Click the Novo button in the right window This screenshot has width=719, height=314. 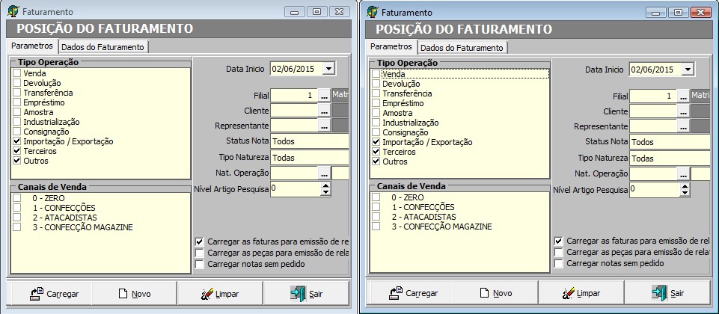click(496, 293)
